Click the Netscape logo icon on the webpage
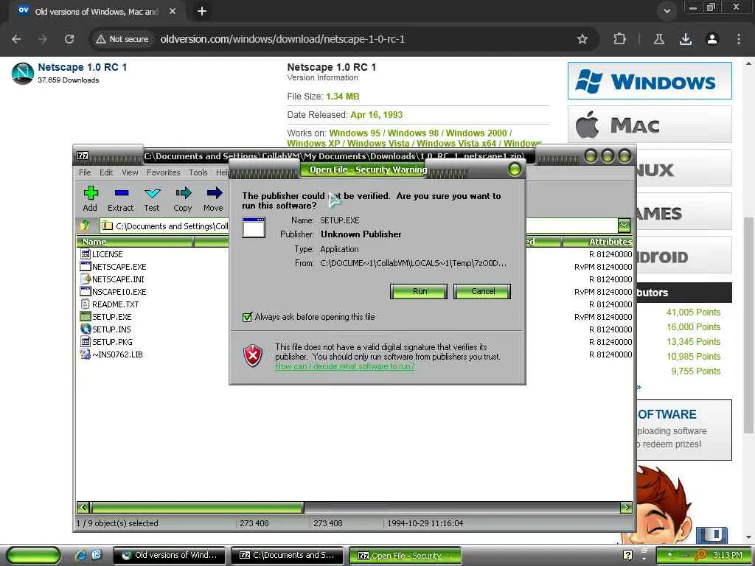This screenshot has height=566, width=755. [22, 73]
